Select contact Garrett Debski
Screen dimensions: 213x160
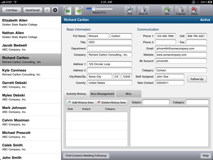[31, 85]
